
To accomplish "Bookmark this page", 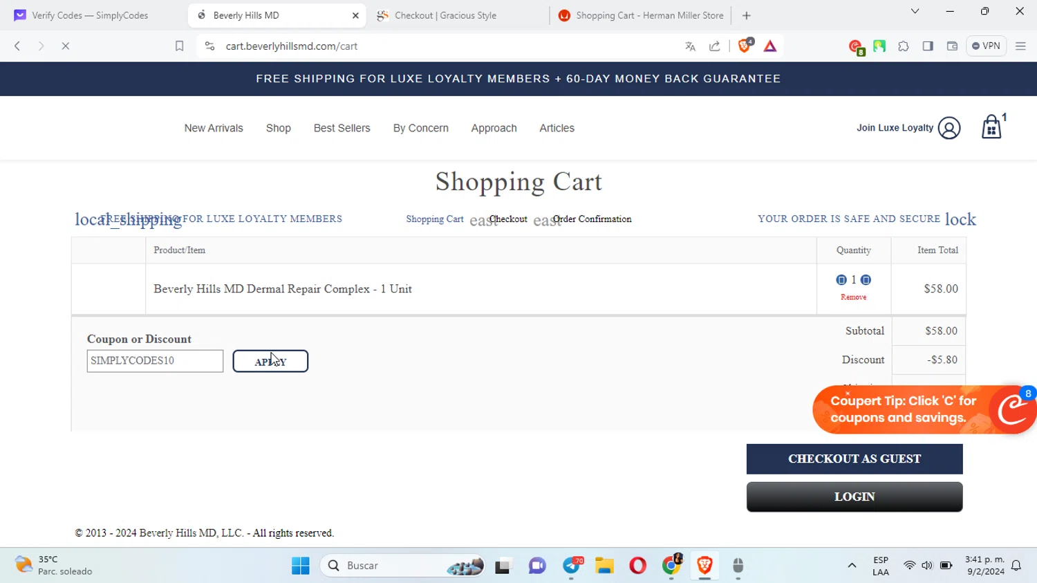I will point(179,46).
